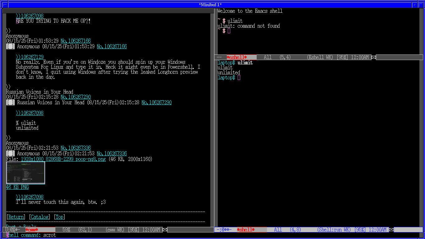Image resolution: width=425 pixels, height=239 pixels.
Task: Follow the >>106267098 link above 'I'll never touch'
Action: 30,197
